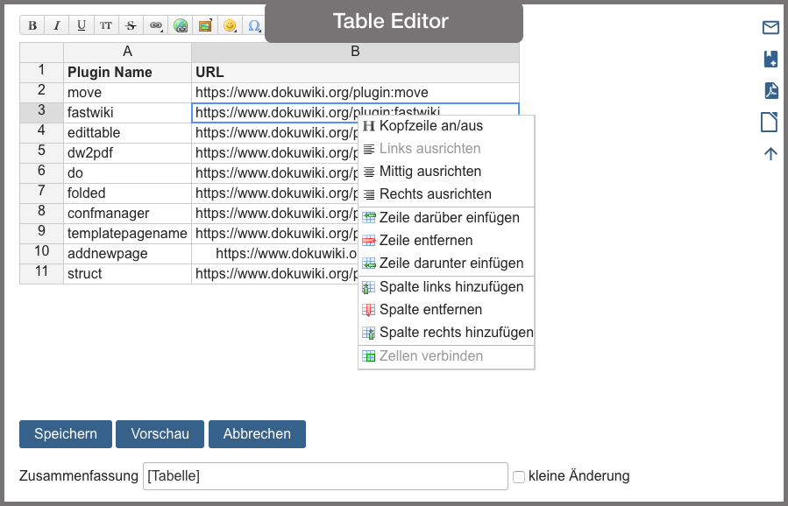The width and height of the screenshot is (788, 506).
Task: Select row 7 header
Action: coord(42,193)
